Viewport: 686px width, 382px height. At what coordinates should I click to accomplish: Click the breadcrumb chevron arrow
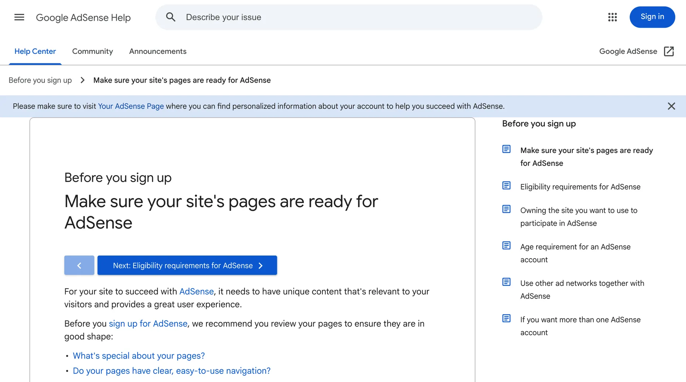tap(83, 80)
